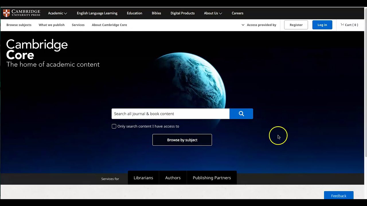Focus the Search all journal & book content field
Image resolution: width=367 pixels, height=206 pixels.
171,114
